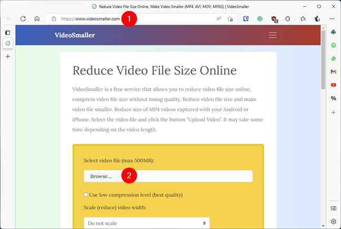The image size is (341, 229).
Task: Click the scrollbar up arrow
Action: (x=323, y=28)
